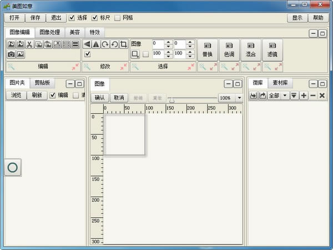Click the 替换 replace icon button
Viewport: 333px width, 250px height.
click(207, 49)
